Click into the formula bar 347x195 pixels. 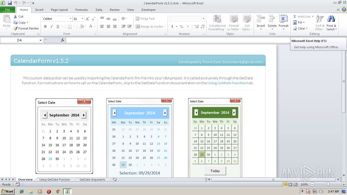point(178,40)
